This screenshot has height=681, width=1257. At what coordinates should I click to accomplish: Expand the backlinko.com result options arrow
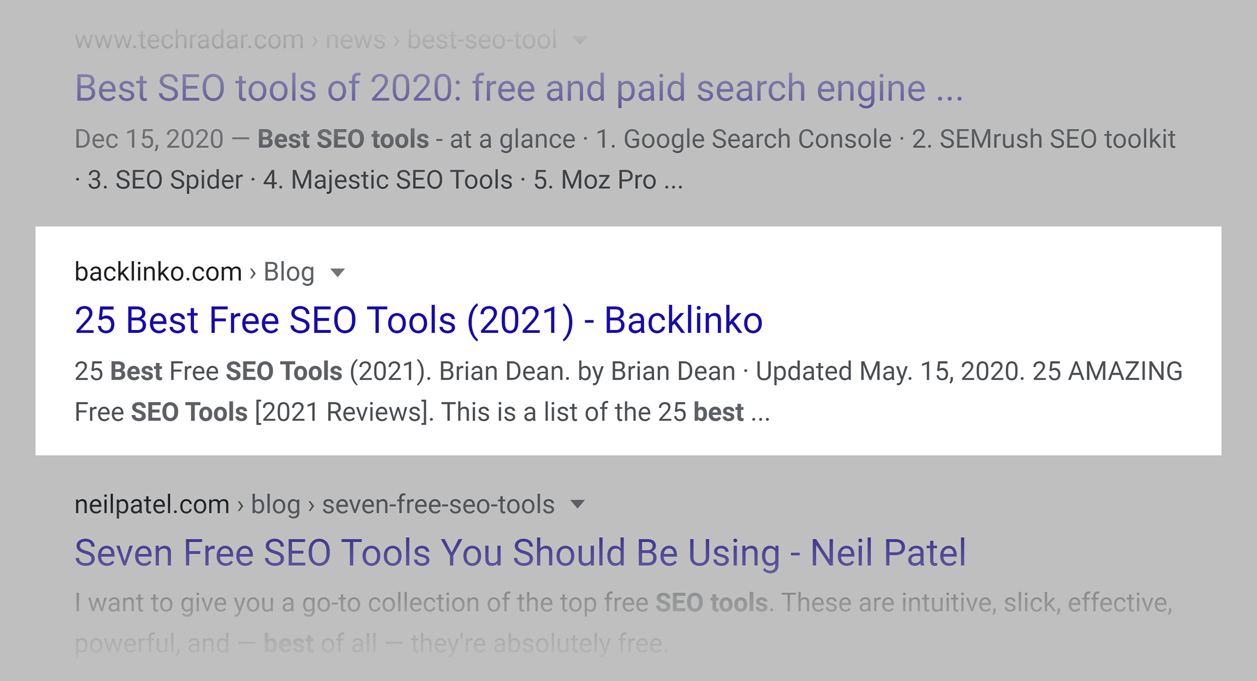tap(338, 273)
